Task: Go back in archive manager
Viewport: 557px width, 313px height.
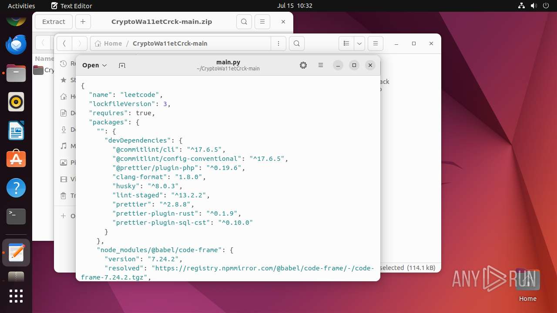Action: coord(43,43)
